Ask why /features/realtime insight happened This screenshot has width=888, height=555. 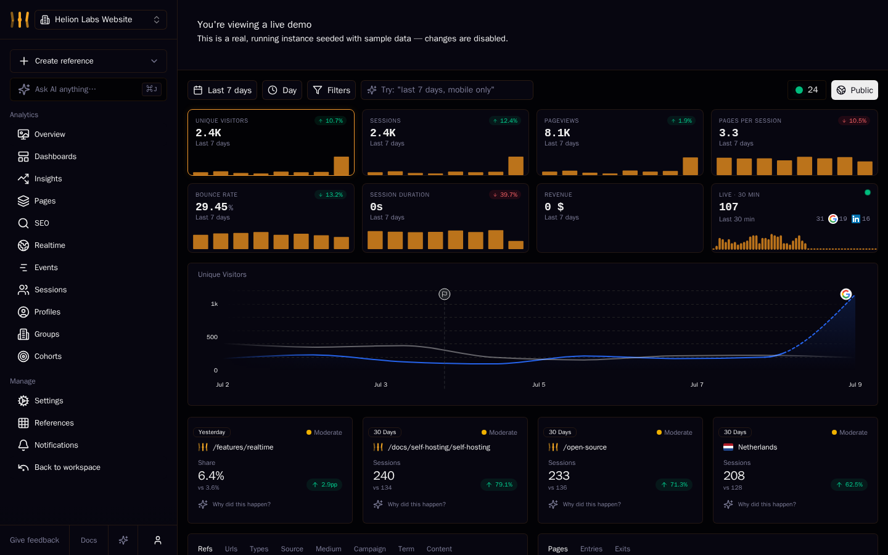pos(234,504)
